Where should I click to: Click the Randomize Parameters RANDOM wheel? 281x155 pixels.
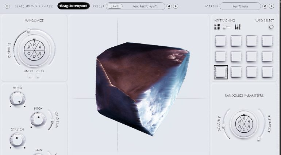(x=244, y=124)
